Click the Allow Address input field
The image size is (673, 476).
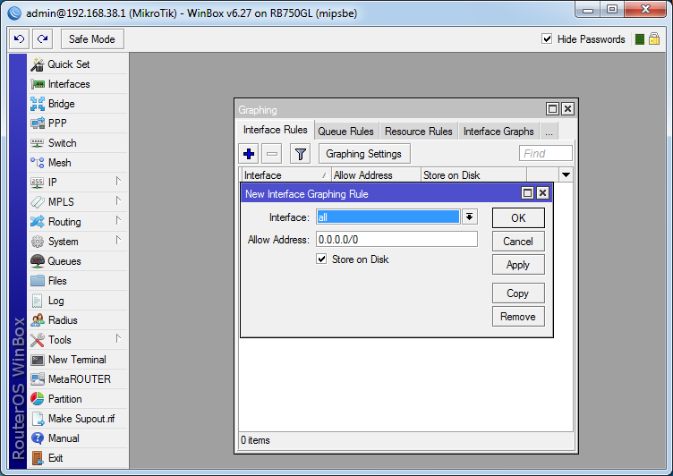click(396, 240)
